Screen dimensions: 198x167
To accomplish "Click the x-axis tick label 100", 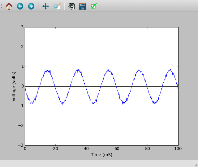I will [178, 149].
